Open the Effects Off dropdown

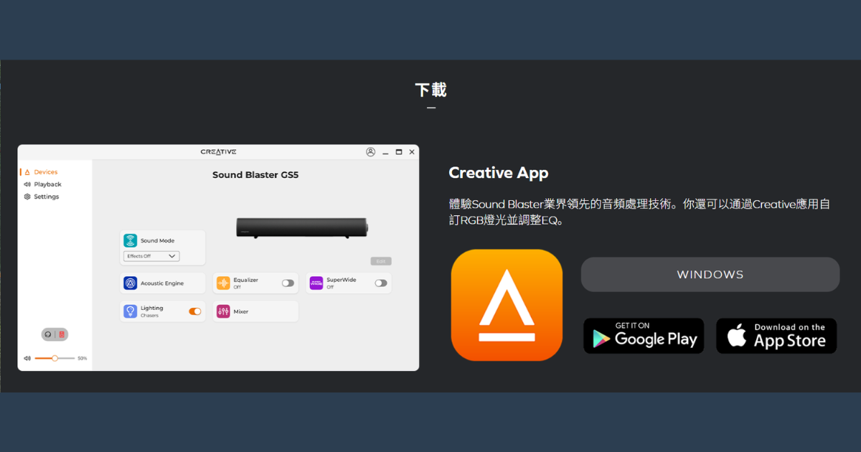151,256
